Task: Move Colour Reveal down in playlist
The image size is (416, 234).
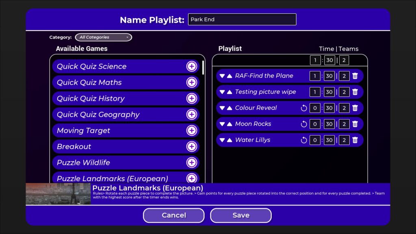Action: (x=222, y=108)
